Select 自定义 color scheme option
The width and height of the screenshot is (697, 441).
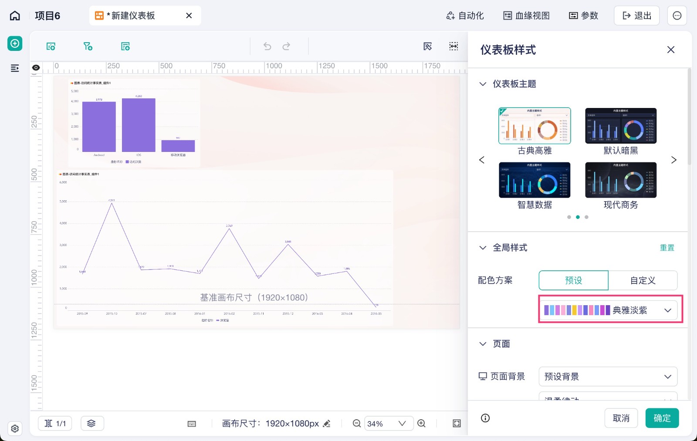[643, 280]
